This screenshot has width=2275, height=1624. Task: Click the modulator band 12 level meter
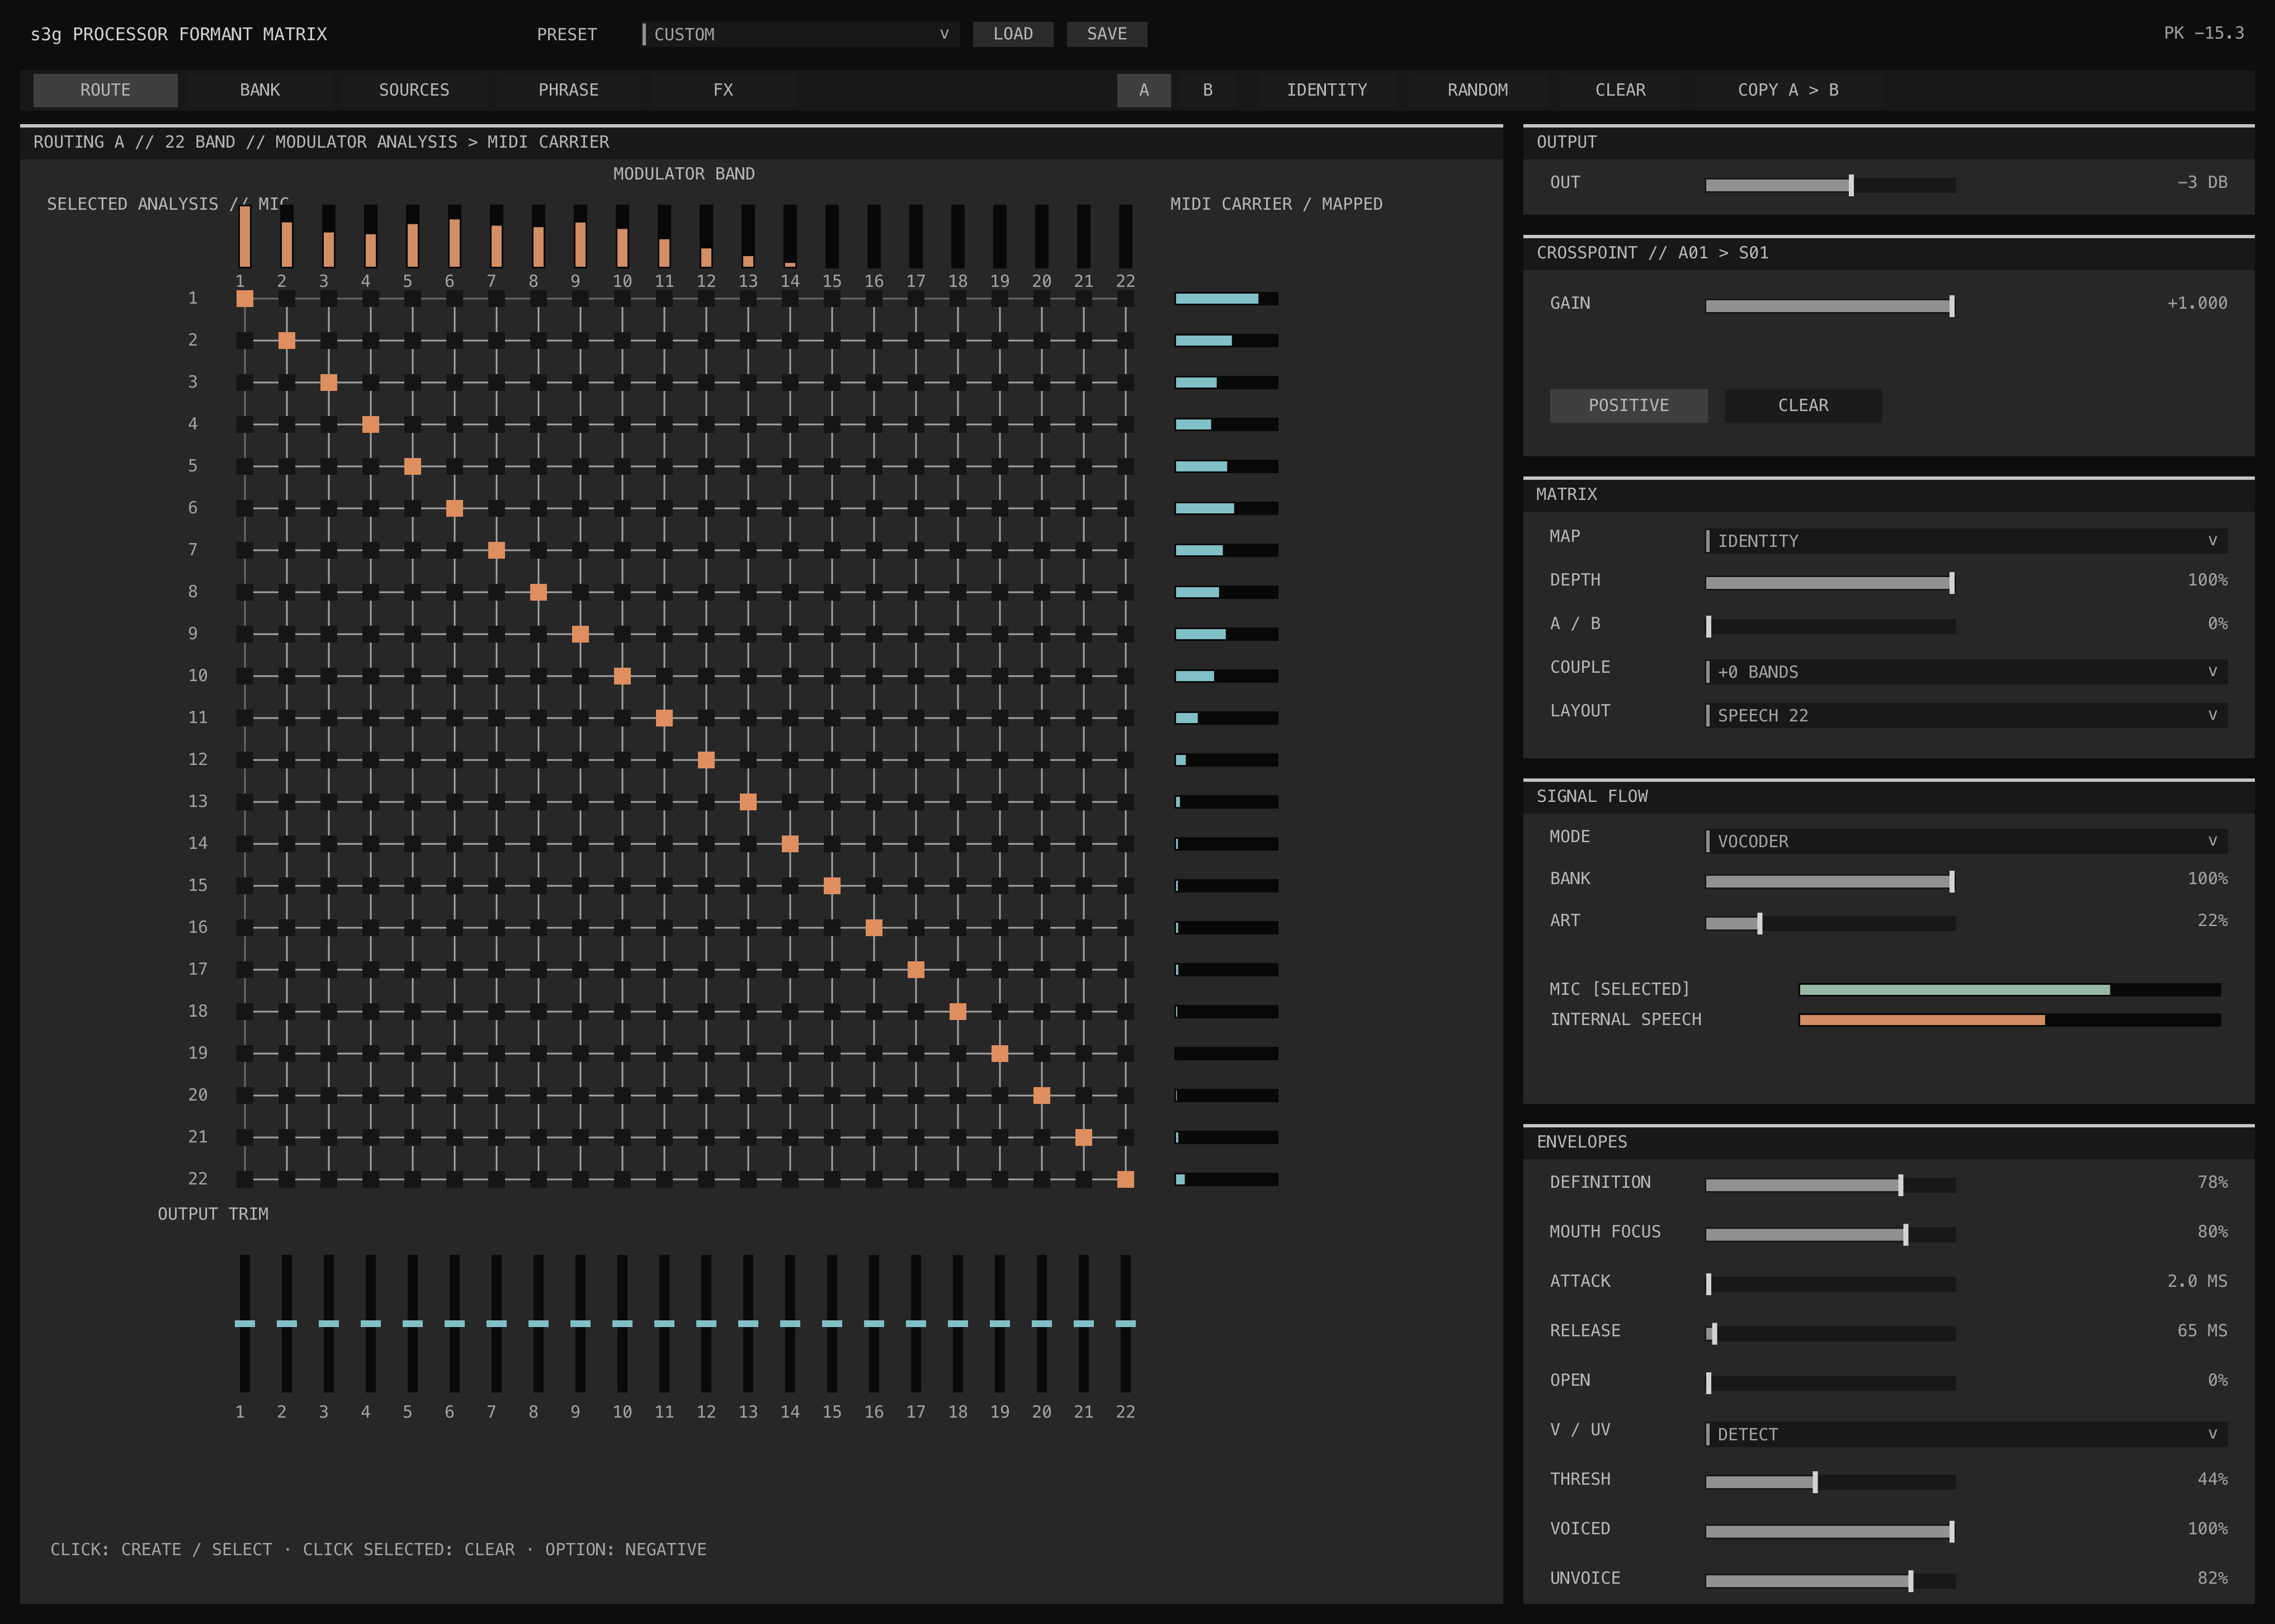pyautogui.click(x=706, y=236)
